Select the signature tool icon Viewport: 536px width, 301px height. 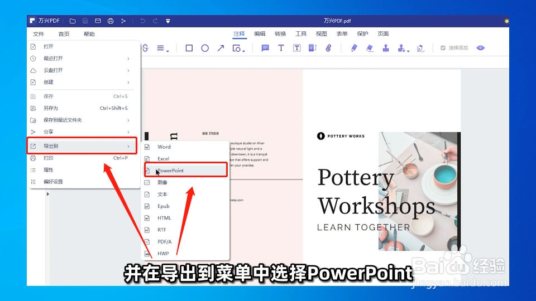(x=420, y=48)
